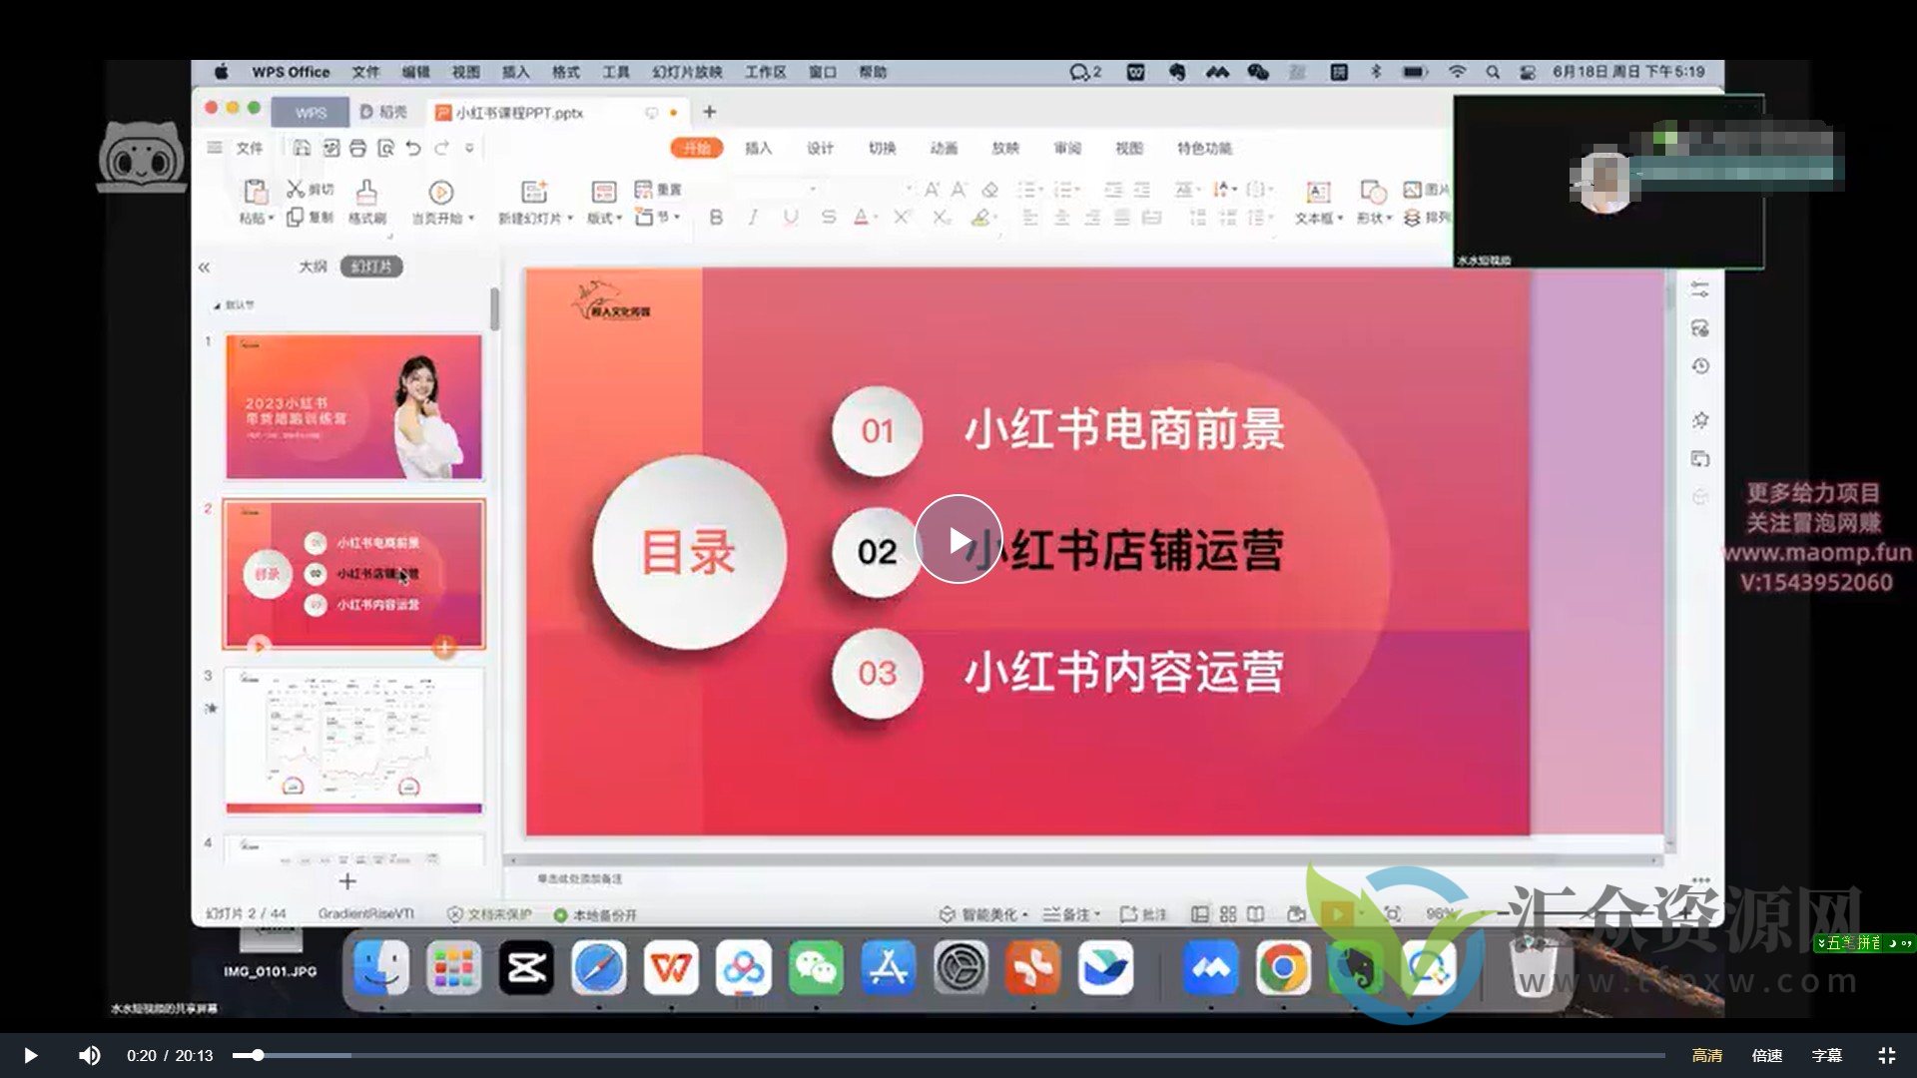Toggle bold formatting
The width and height of the screenshot is (1917, 1078).
click(x=715, y=218)
